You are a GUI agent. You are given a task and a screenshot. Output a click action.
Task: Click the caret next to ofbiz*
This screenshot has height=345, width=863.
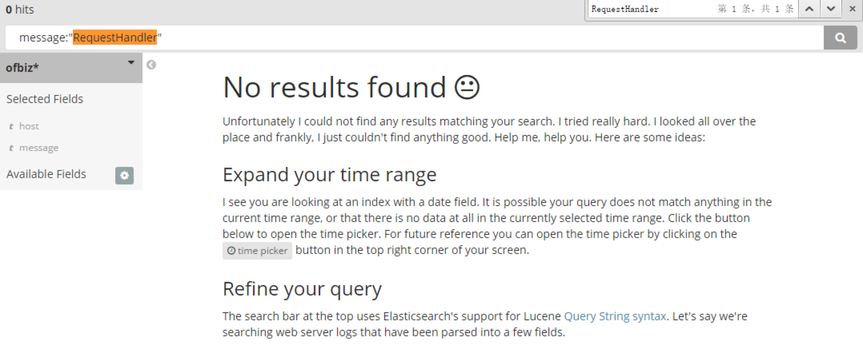[x=131, y=63]
